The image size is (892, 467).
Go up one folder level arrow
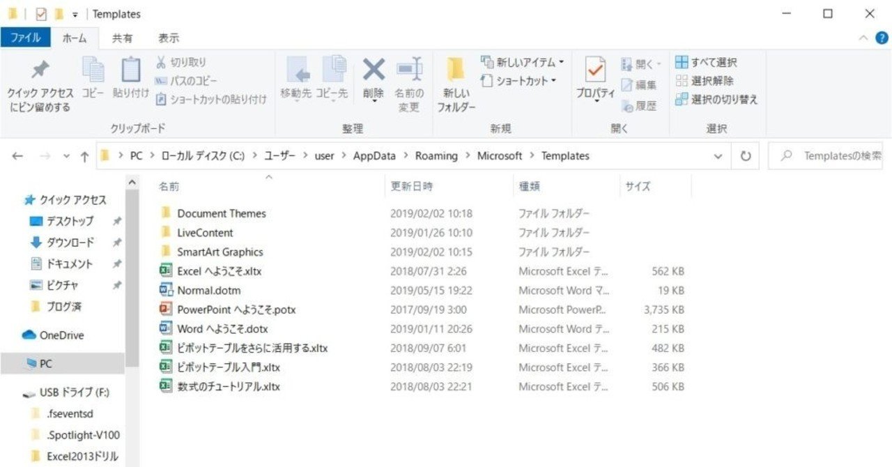pyautogui.click(x=84, y=156)
